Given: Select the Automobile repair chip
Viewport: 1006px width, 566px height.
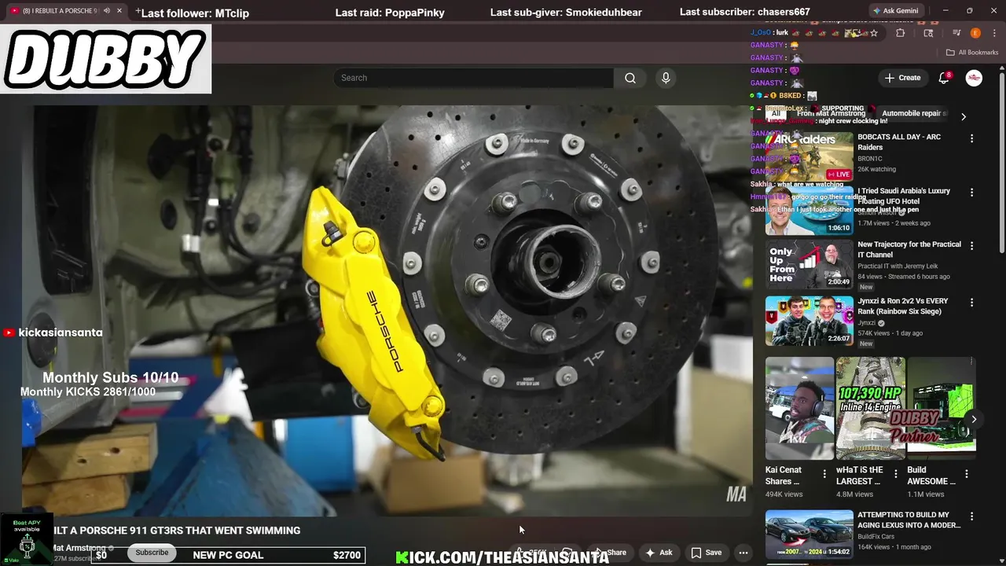Looking at the screenshot, I should click(913, 113).
